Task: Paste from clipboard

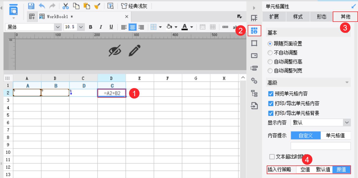Action: tap(87, 6)
